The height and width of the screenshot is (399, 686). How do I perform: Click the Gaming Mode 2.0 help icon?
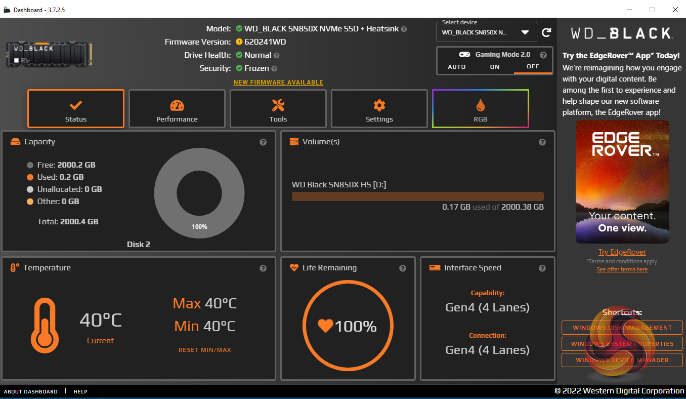point(543,55)
